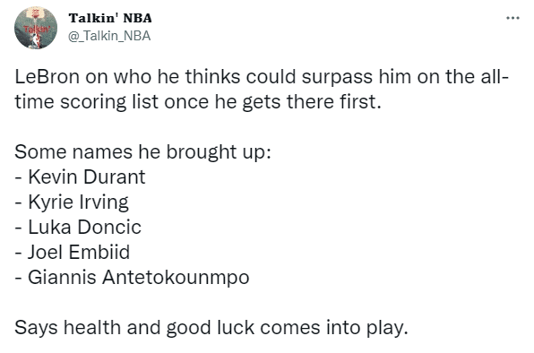Open the Talkin' NBA display name link
The height and width of the screenshot is (353, 534).
click(x=110, y=18)
